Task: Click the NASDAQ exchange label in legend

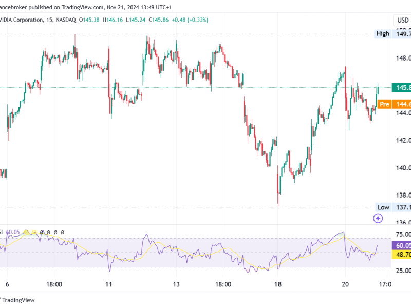Action: pyautogui.click(x=66, y=20)
